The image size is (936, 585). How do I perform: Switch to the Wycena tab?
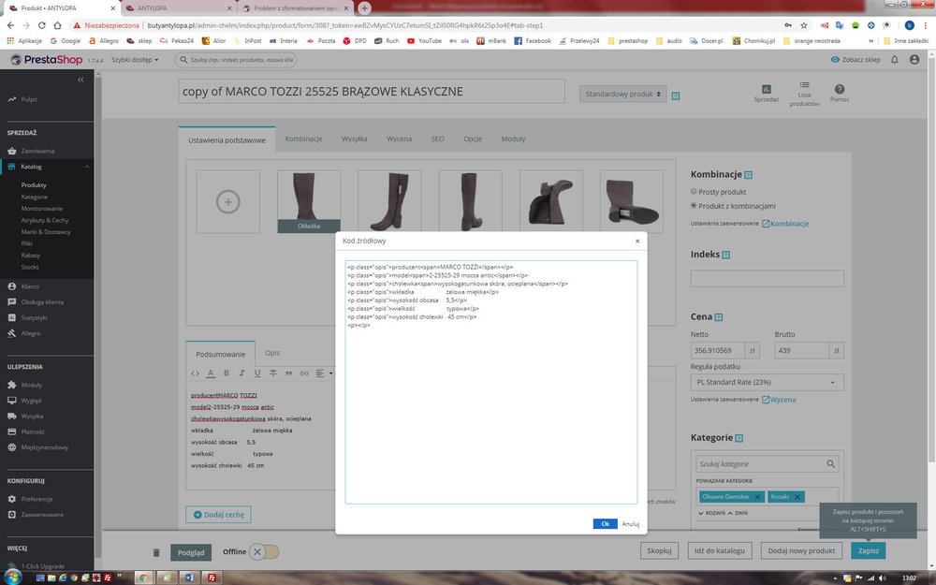point(400,139)
